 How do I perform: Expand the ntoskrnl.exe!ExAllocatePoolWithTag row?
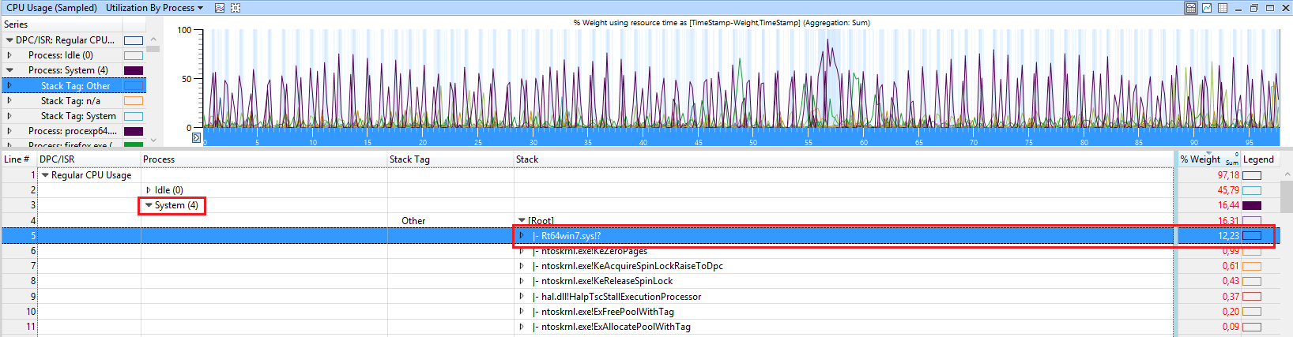tap(522, 327)
